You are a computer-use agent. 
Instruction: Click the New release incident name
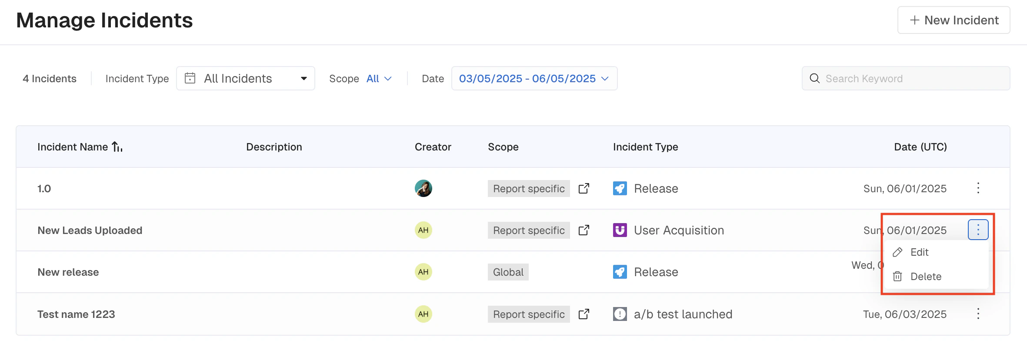coord(68,272)
